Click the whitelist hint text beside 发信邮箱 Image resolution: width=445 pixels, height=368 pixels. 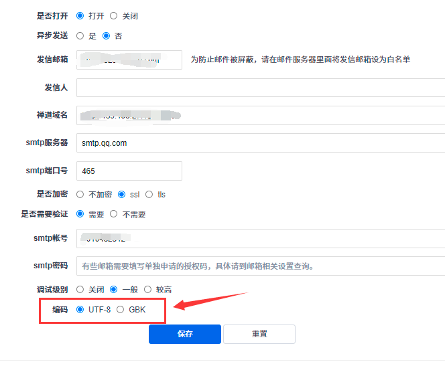pyautogui.click(x=300, y=60)
